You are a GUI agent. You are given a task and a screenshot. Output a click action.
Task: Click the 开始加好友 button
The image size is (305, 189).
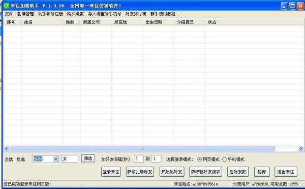[x=172, y=172]
